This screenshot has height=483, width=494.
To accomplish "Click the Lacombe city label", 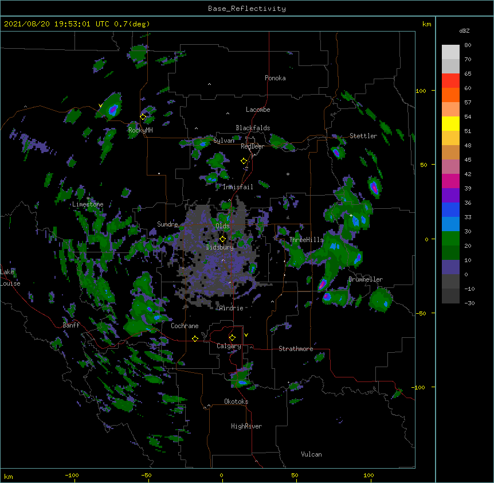I will pos(258,110).
